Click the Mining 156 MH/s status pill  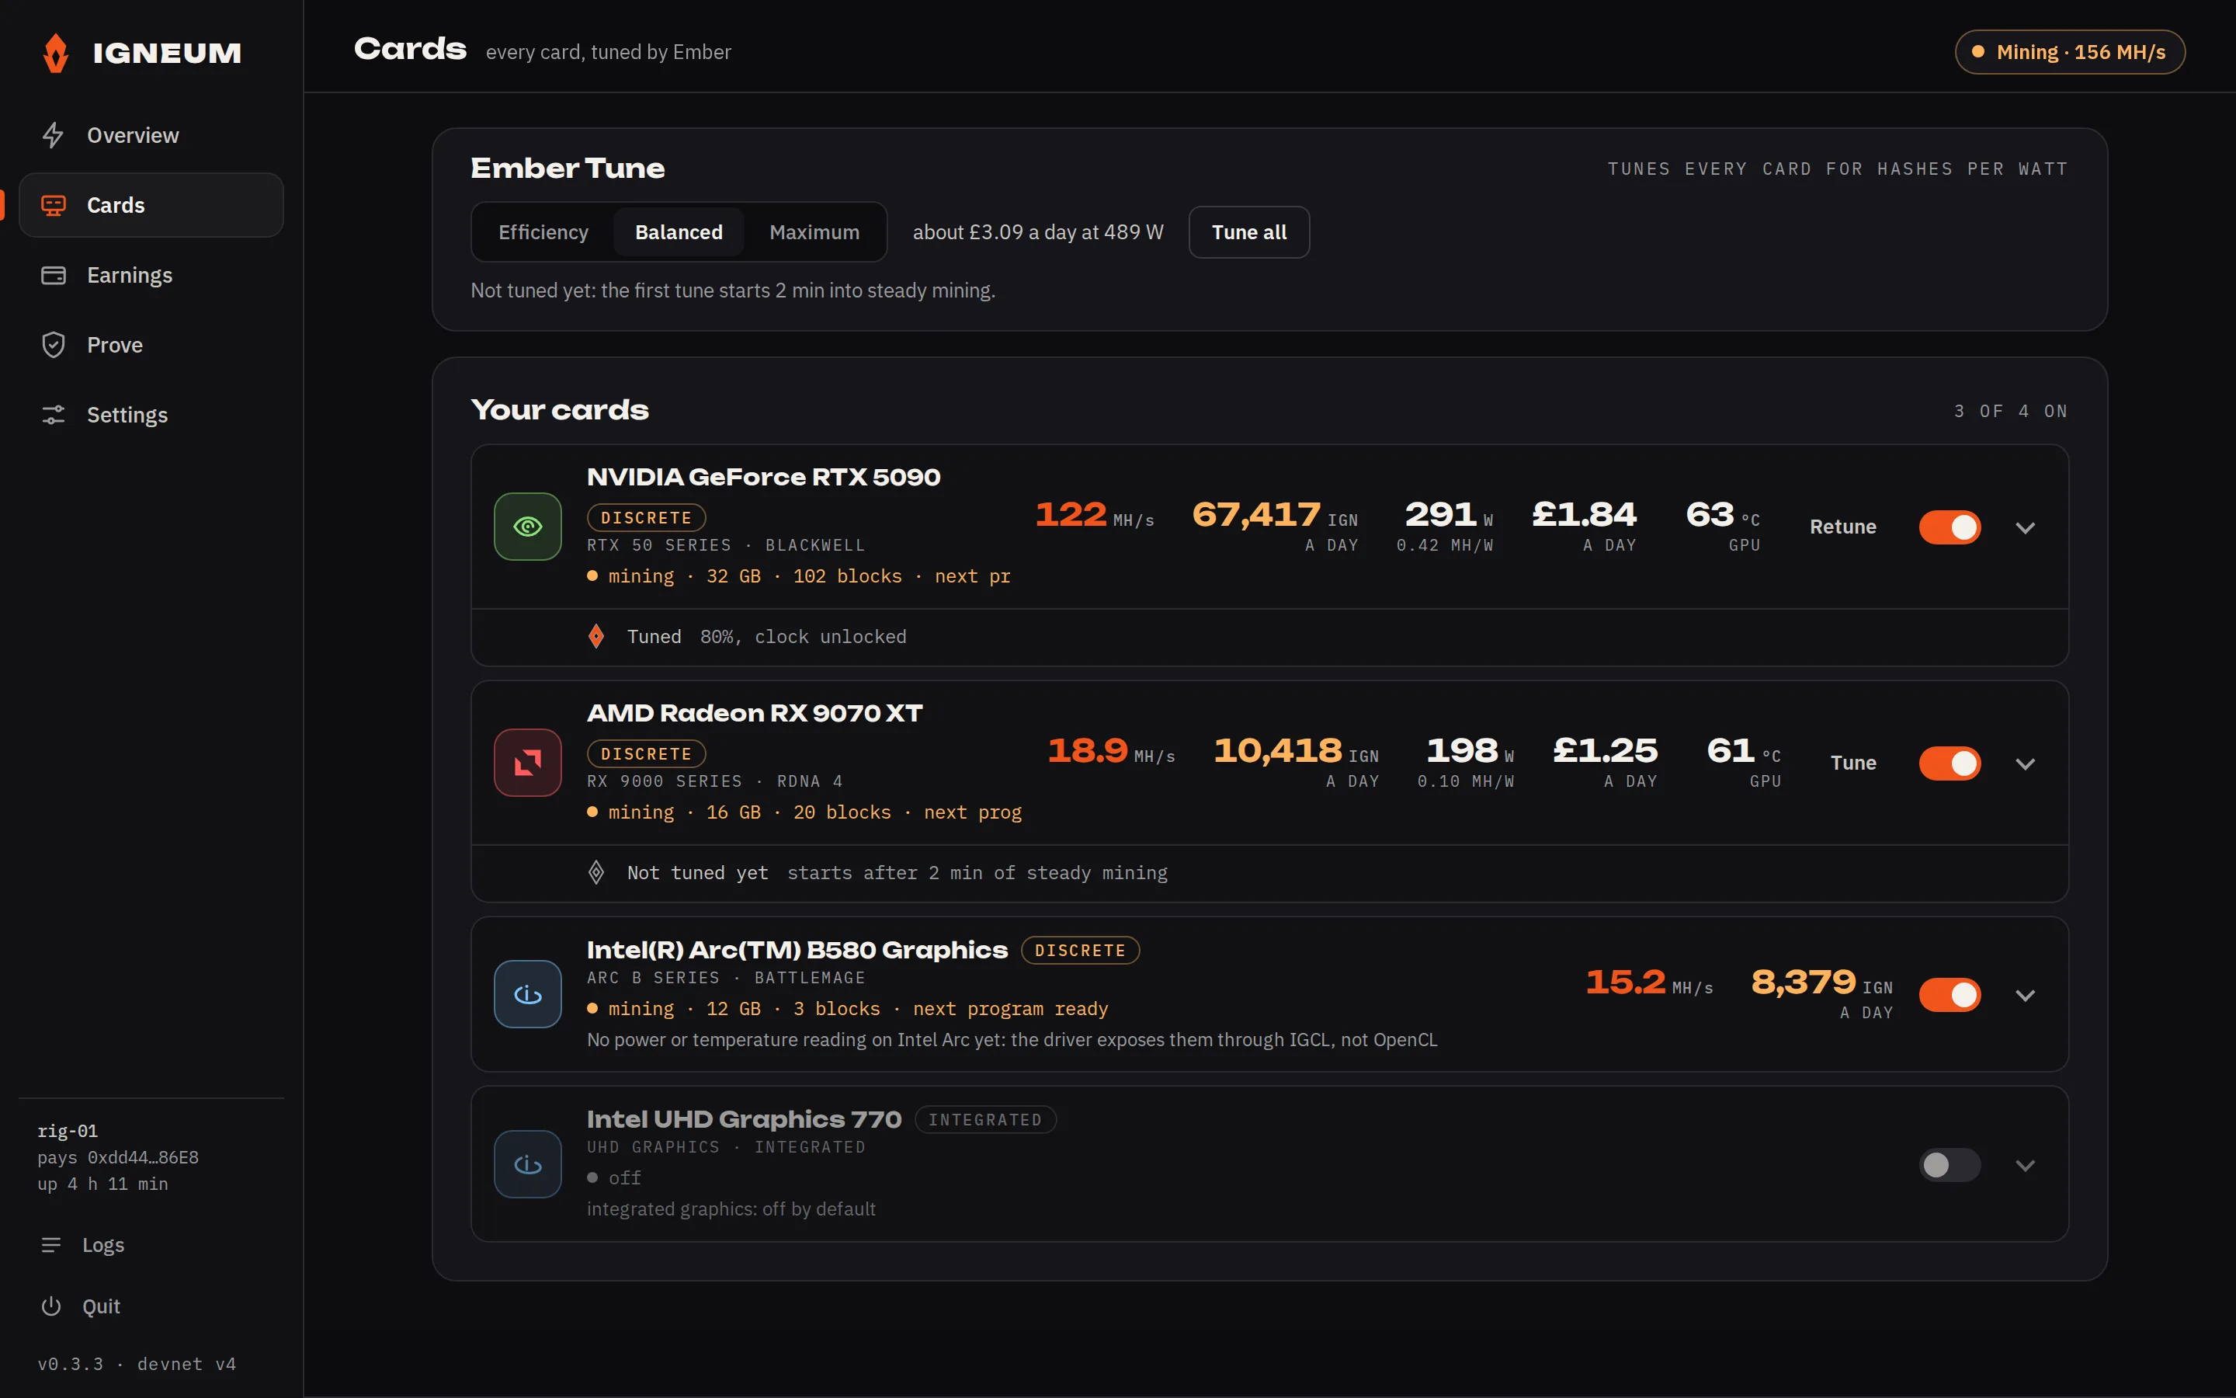click(2070, 52)
